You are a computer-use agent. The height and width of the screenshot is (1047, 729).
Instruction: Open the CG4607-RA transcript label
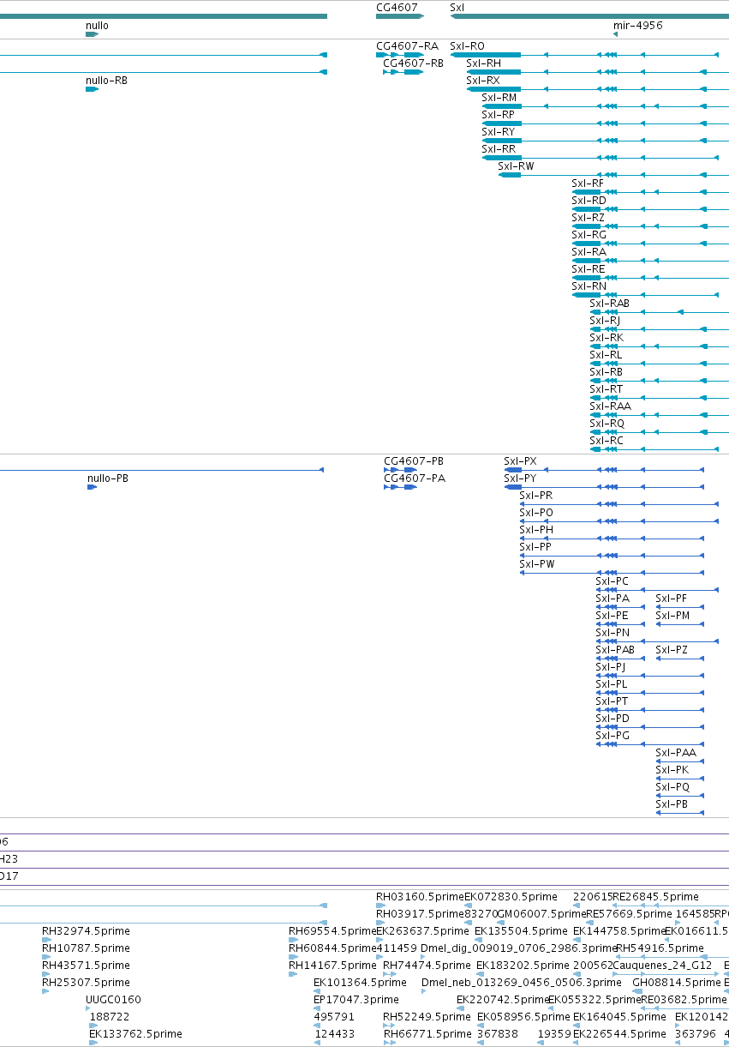pyautogui.click(x=407, y=46)
